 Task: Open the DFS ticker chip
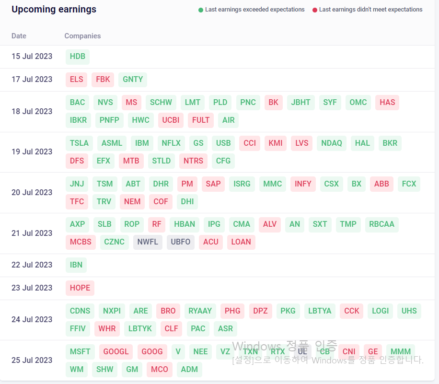coord(77,161)
